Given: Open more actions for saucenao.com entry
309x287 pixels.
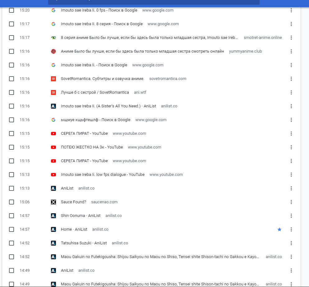Looking at the screenshot, I should pyautogui.click(x=291, y=202).
